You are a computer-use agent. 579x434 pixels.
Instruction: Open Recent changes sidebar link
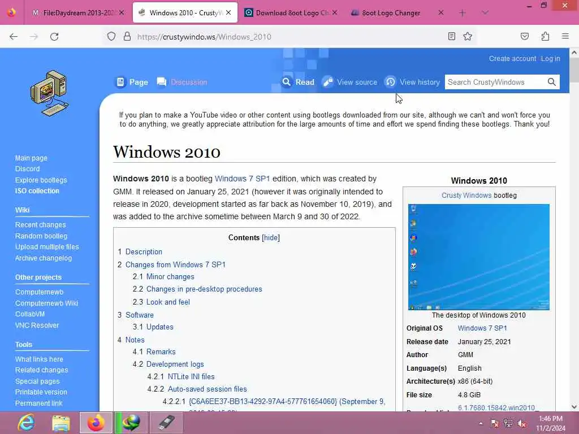(x=40, y=225)
